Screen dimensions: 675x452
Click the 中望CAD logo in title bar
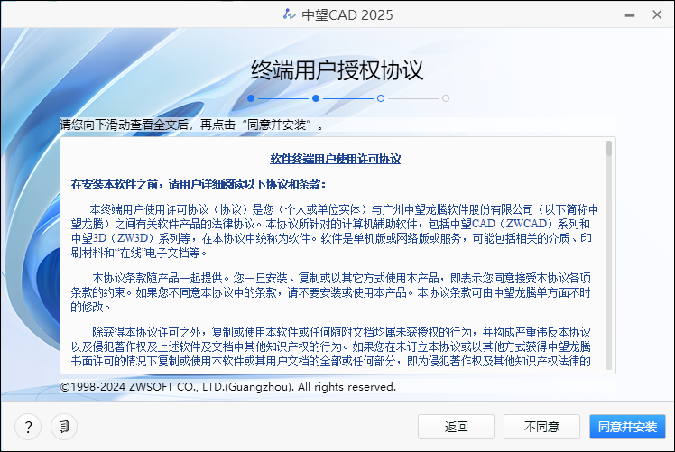click(x=290, y=14)
